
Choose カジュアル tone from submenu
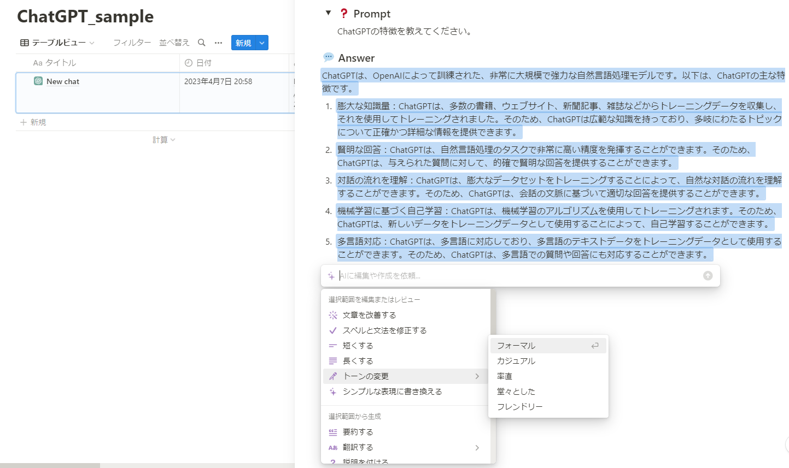click(x=516, y=361)
